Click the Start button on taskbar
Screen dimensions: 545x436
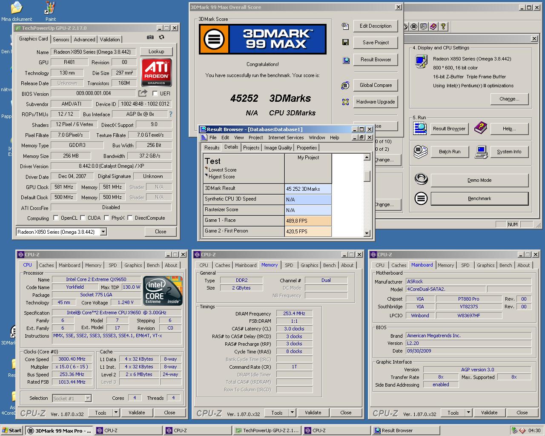tap(12, 430)
